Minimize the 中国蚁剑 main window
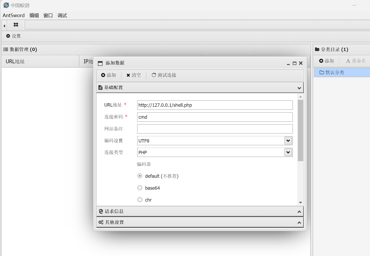Screen dimensions: 370x256 click(x=354, y=5)
